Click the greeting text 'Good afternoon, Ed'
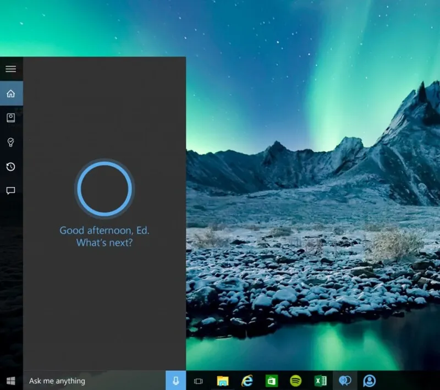440x390 pixels. 104,230
